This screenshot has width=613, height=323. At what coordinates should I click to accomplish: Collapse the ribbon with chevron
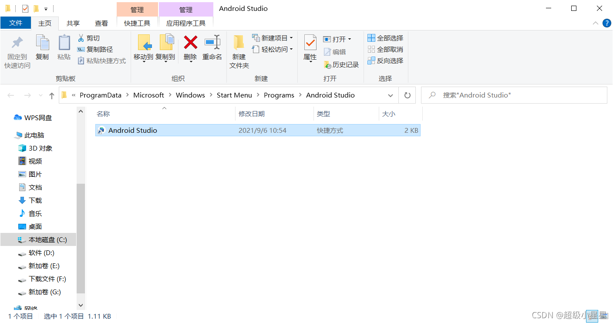(x=596, y=23)
